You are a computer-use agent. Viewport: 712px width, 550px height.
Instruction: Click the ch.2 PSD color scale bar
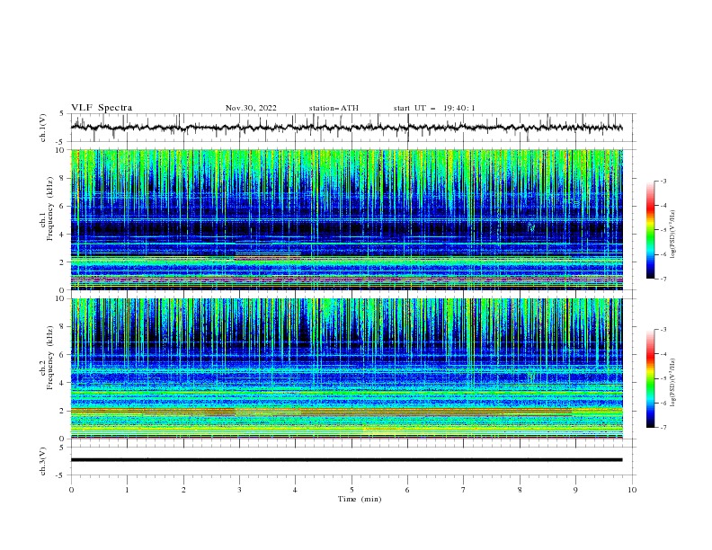tap(650, 378)
